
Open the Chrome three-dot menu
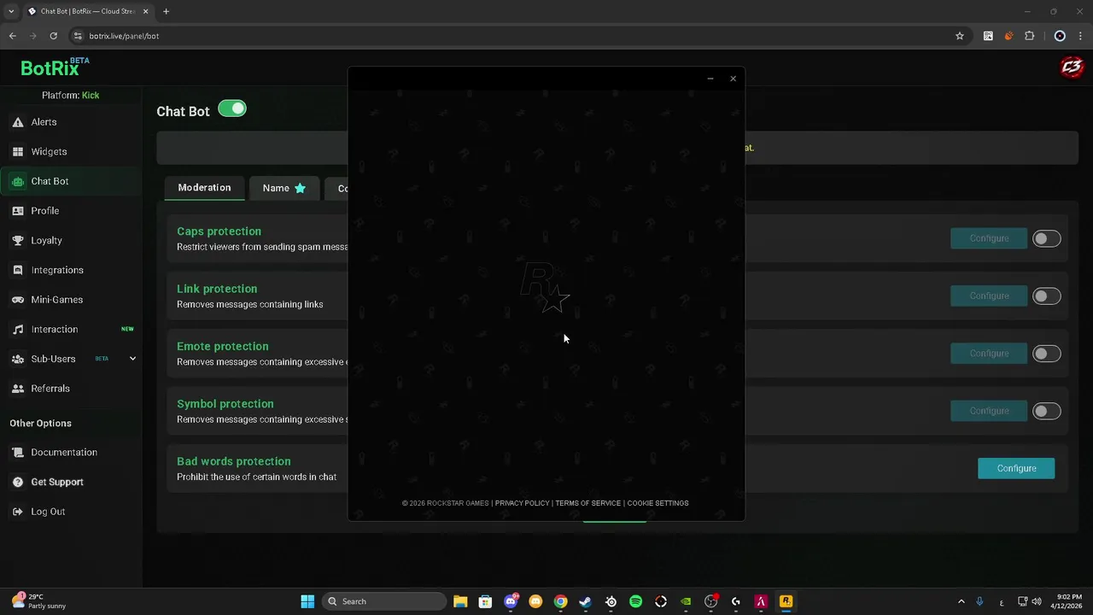click(x=1081, y=36)
